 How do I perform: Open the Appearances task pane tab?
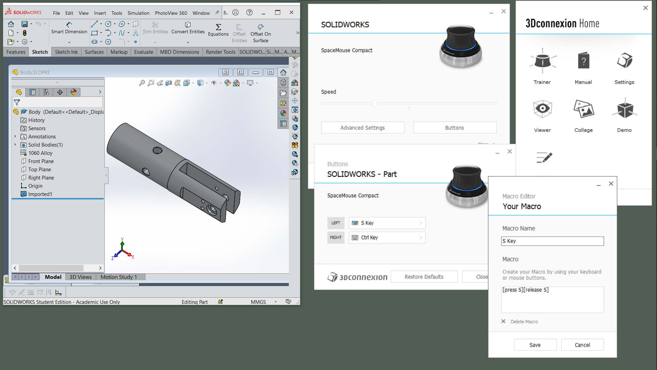pyautogui.click(x=283, y=113)
